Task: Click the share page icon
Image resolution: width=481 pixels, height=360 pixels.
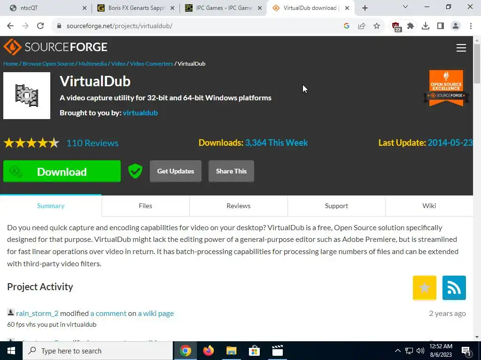Action: tap(362, 26)
